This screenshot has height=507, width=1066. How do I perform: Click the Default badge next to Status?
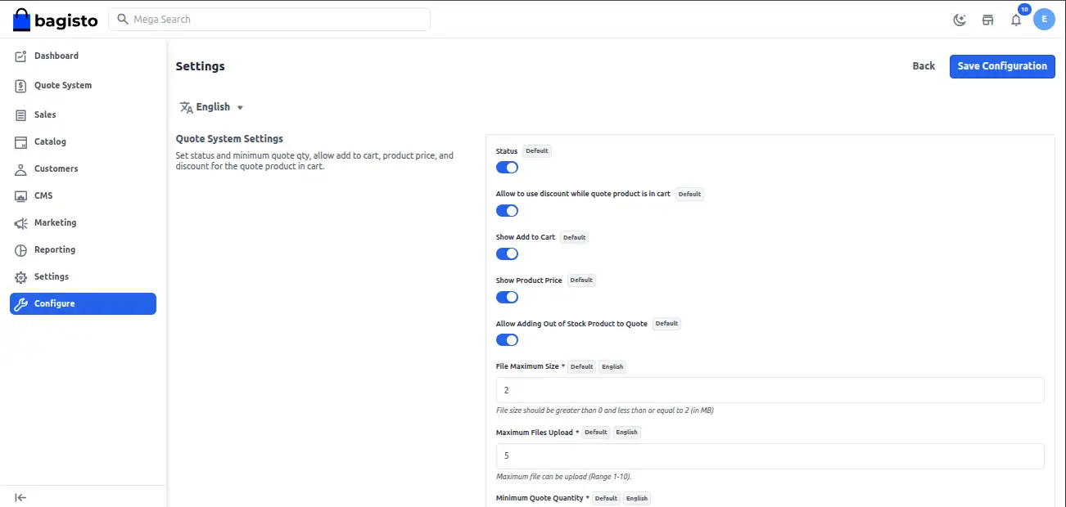[537, 151]
